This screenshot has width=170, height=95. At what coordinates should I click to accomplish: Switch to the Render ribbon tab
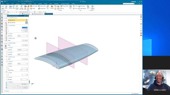pos(46,4)
